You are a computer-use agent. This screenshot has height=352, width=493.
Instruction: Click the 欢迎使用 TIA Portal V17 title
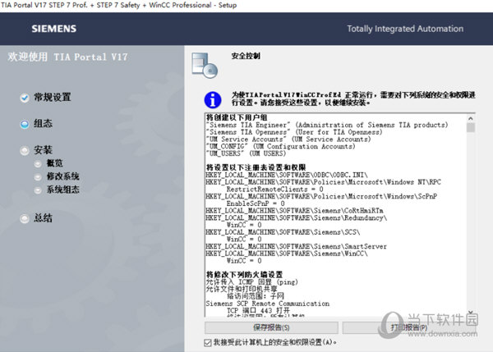coord(67,57)
